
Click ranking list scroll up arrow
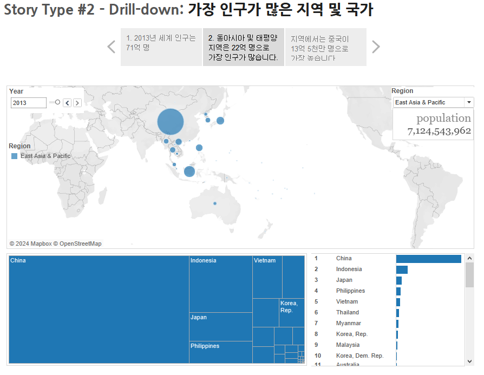tap(469, 258)
